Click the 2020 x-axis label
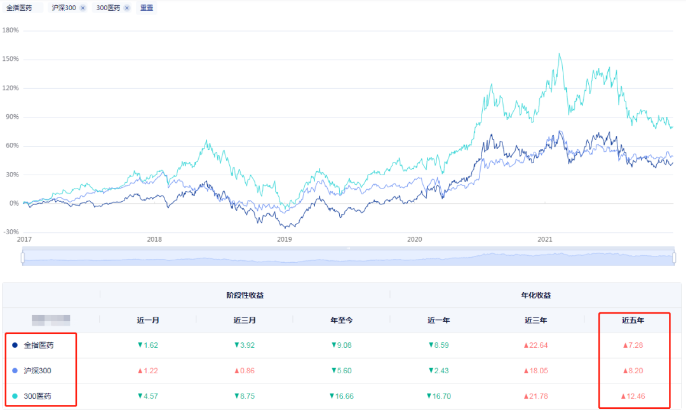The height and width of the screenshot is (412, 686). point(414,239)
